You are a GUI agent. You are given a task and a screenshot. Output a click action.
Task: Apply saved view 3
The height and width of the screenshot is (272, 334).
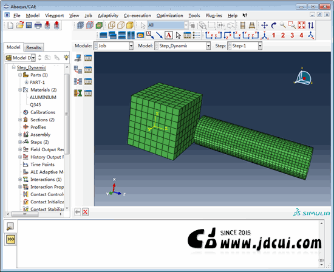[292, 35]
